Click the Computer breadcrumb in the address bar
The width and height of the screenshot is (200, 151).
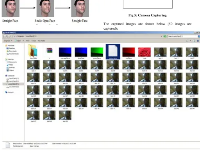[21, 36]
